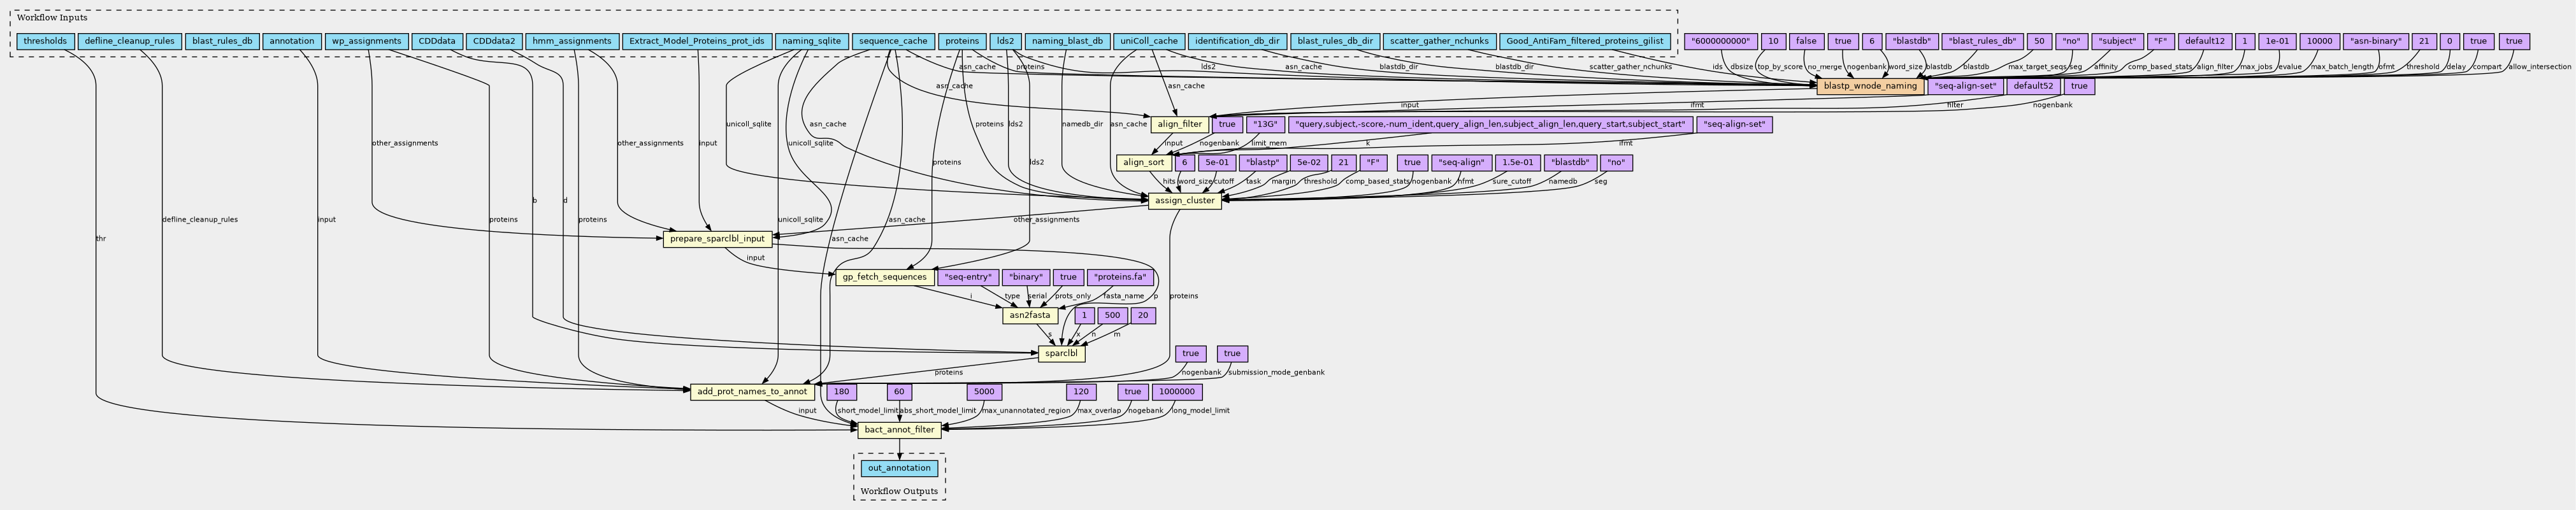2576x510 pixels.
Task: Select the align_filter step node
Action: point(1179,124)
